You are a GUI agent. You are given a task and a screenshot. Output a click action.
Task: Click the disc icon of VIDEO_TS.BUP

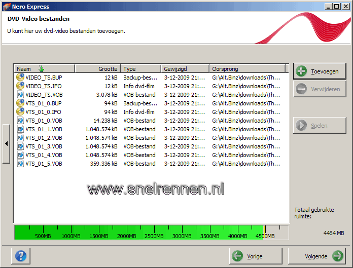[20, 77]
